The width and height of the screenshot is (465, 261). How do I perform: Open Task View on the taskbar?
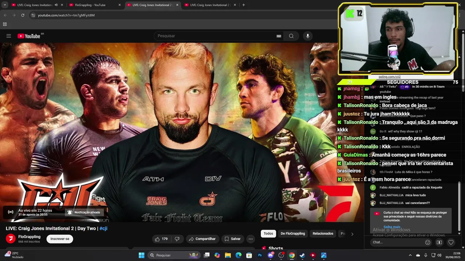tap(207, 255)
